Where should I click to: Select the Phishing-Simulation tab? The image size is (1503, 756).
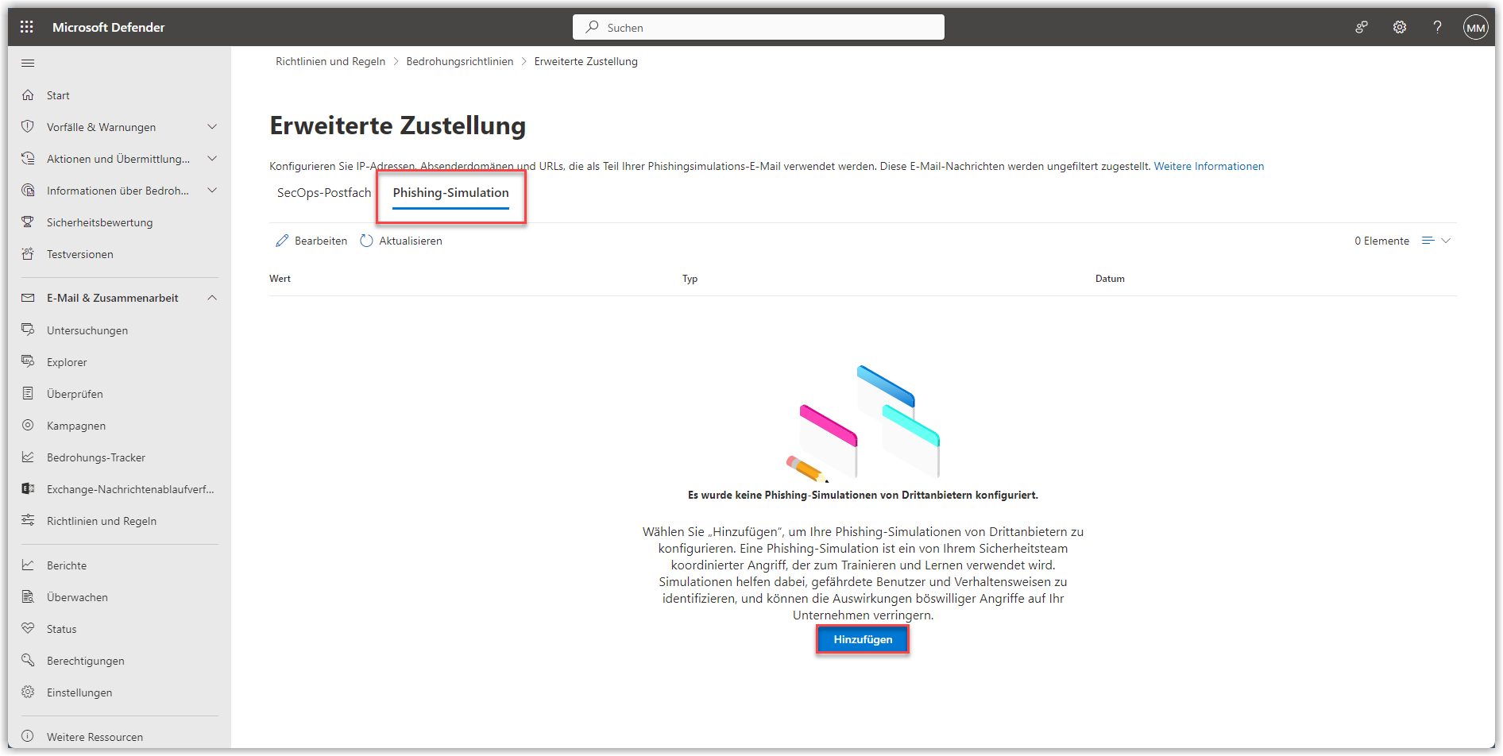coord(450,193)
